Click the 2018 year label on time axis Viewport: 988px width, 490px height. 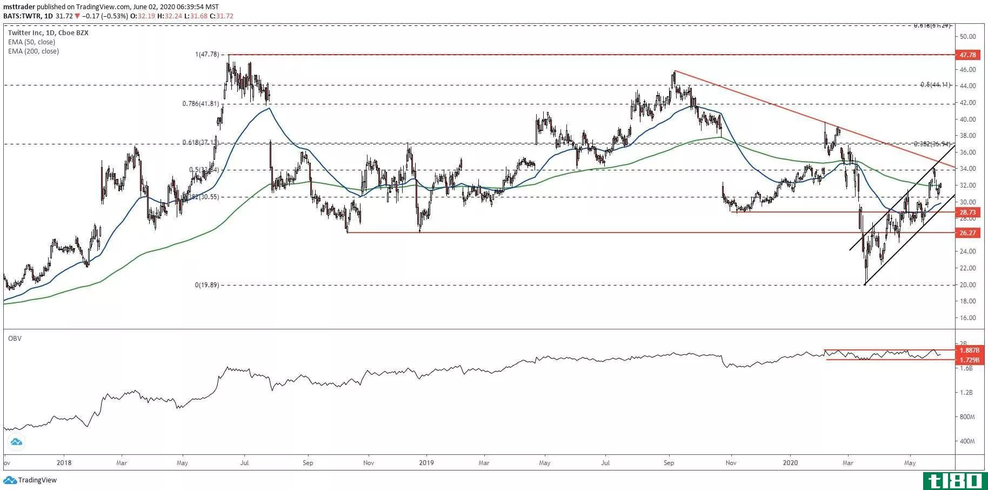[x=64, y=463]
